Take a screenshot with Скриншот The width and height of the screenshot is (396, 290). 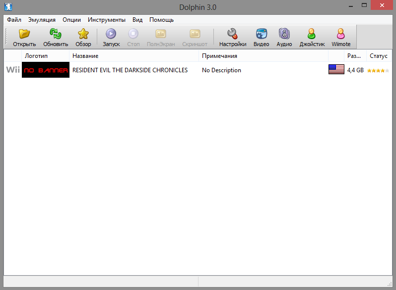pos(195,37)
